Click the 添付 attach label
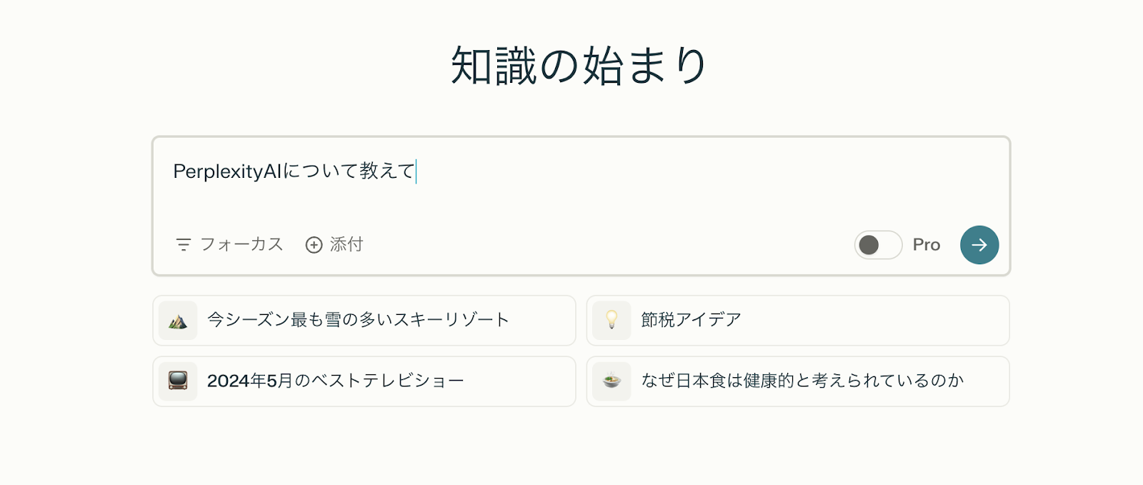 pos(346,244)
